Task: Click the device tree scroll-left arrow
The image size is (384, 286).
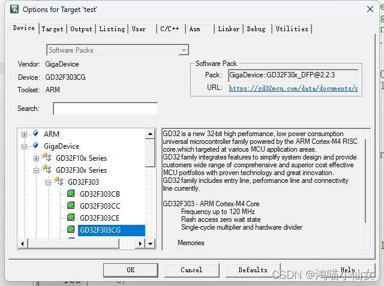Action: tap(23, 243)
